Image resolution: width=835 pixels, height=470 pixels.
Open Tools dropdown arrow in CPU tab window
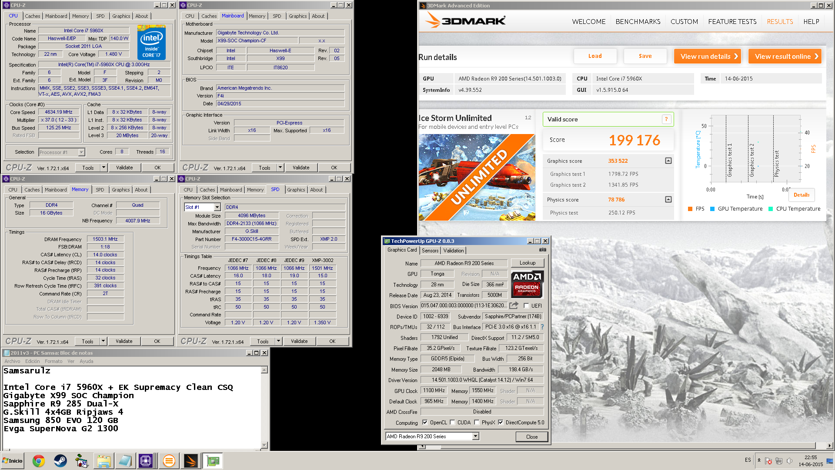[x=104, y=168]
